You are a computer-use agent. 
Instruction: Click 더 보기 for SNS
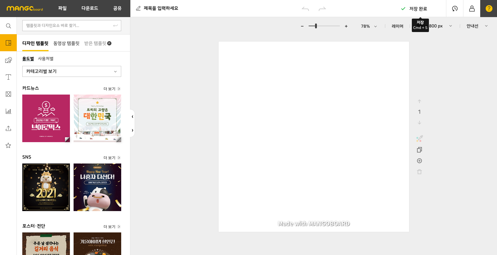click(x=112, y=158)
